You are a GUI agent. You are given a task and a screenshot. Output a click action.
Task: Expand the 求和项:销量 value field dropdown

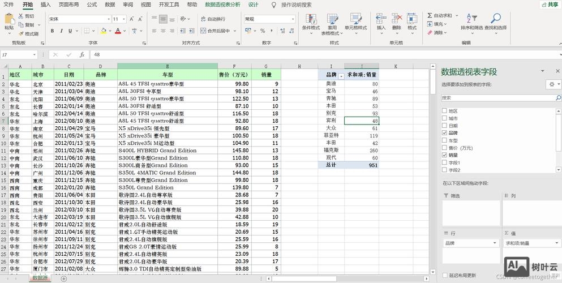[x=556, y=243]
